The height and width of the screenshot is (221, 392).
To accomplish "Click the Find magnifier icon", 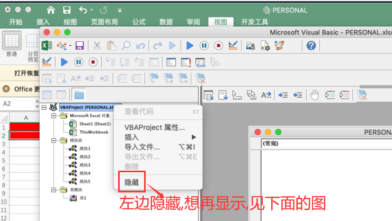I will 126,46.
